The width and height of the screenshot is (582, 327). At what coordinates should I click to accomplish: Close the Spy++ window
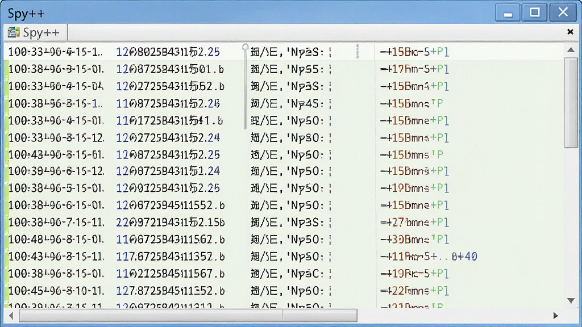click(563, 13)
